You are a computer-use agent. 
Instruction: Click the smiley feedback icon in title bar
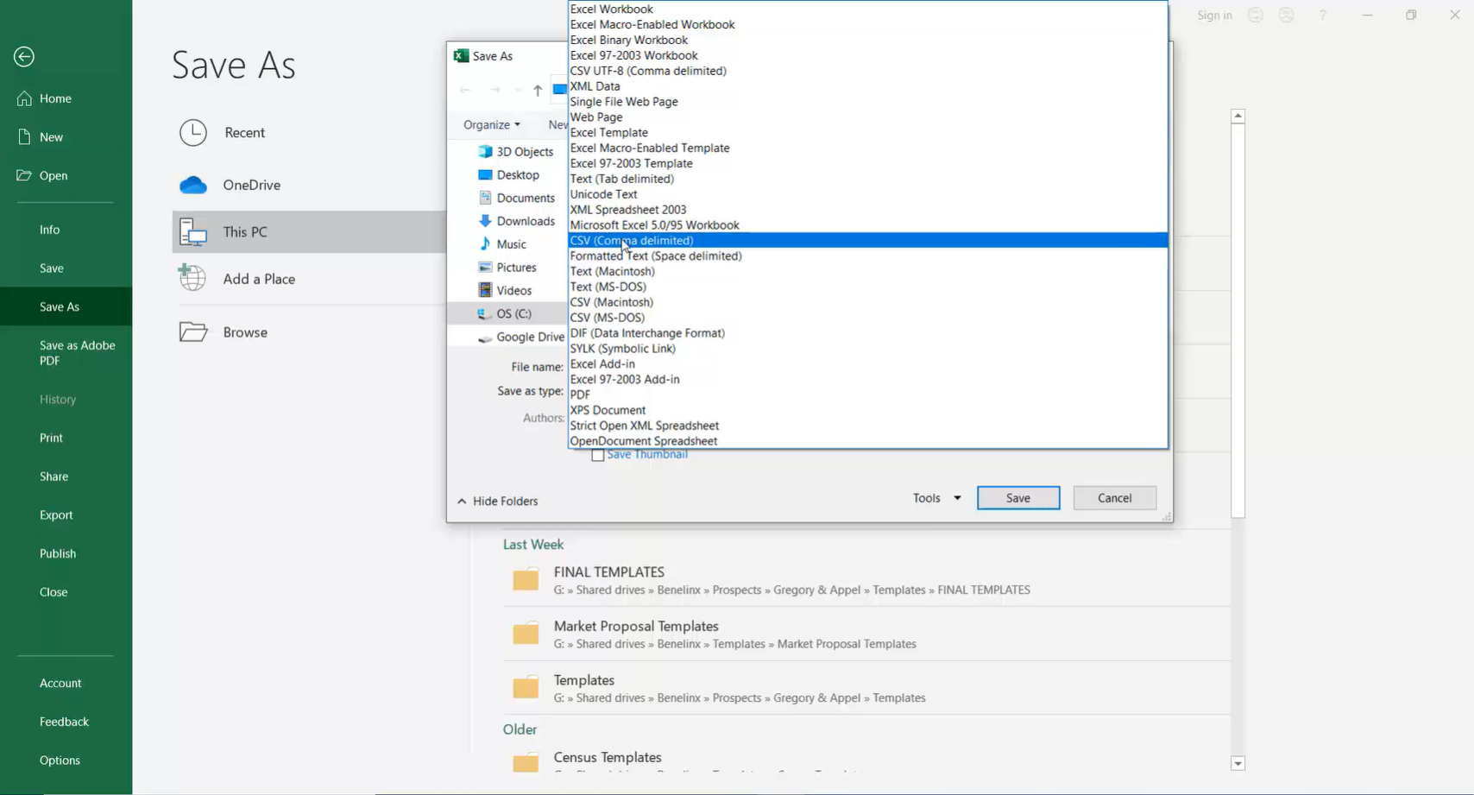click(1256, 16)
